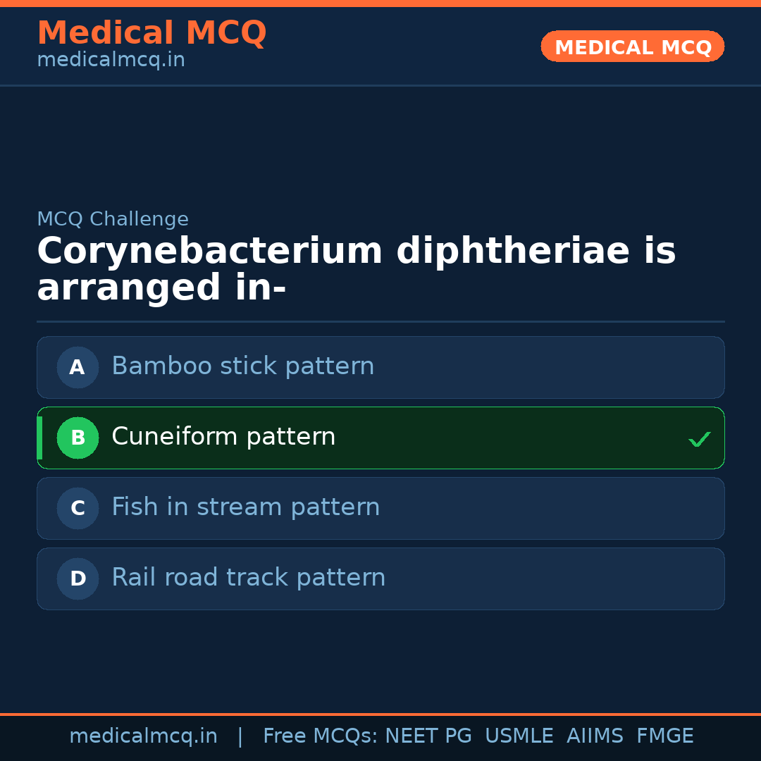Pick the letter D option circle
Viewport: 761px width, 761px height.
[78, 579]
